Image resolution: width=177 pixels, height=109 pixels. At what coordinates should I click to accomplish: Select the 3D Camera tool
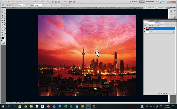click(x=5, y=33)
